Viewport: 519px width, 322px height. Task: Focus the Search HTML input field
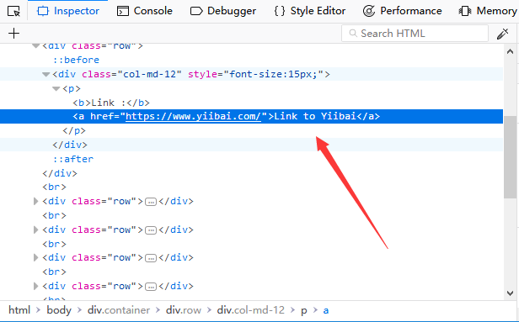tap(415, 34)
